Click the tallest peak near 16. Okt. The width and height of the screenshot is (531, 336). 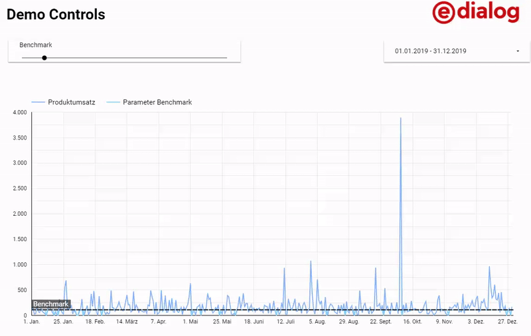click(400, 120)
